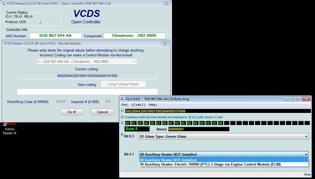Click the 'Protocol: UDS' comm status text
The image size is (315, 179).
click(x=16, y=22)
